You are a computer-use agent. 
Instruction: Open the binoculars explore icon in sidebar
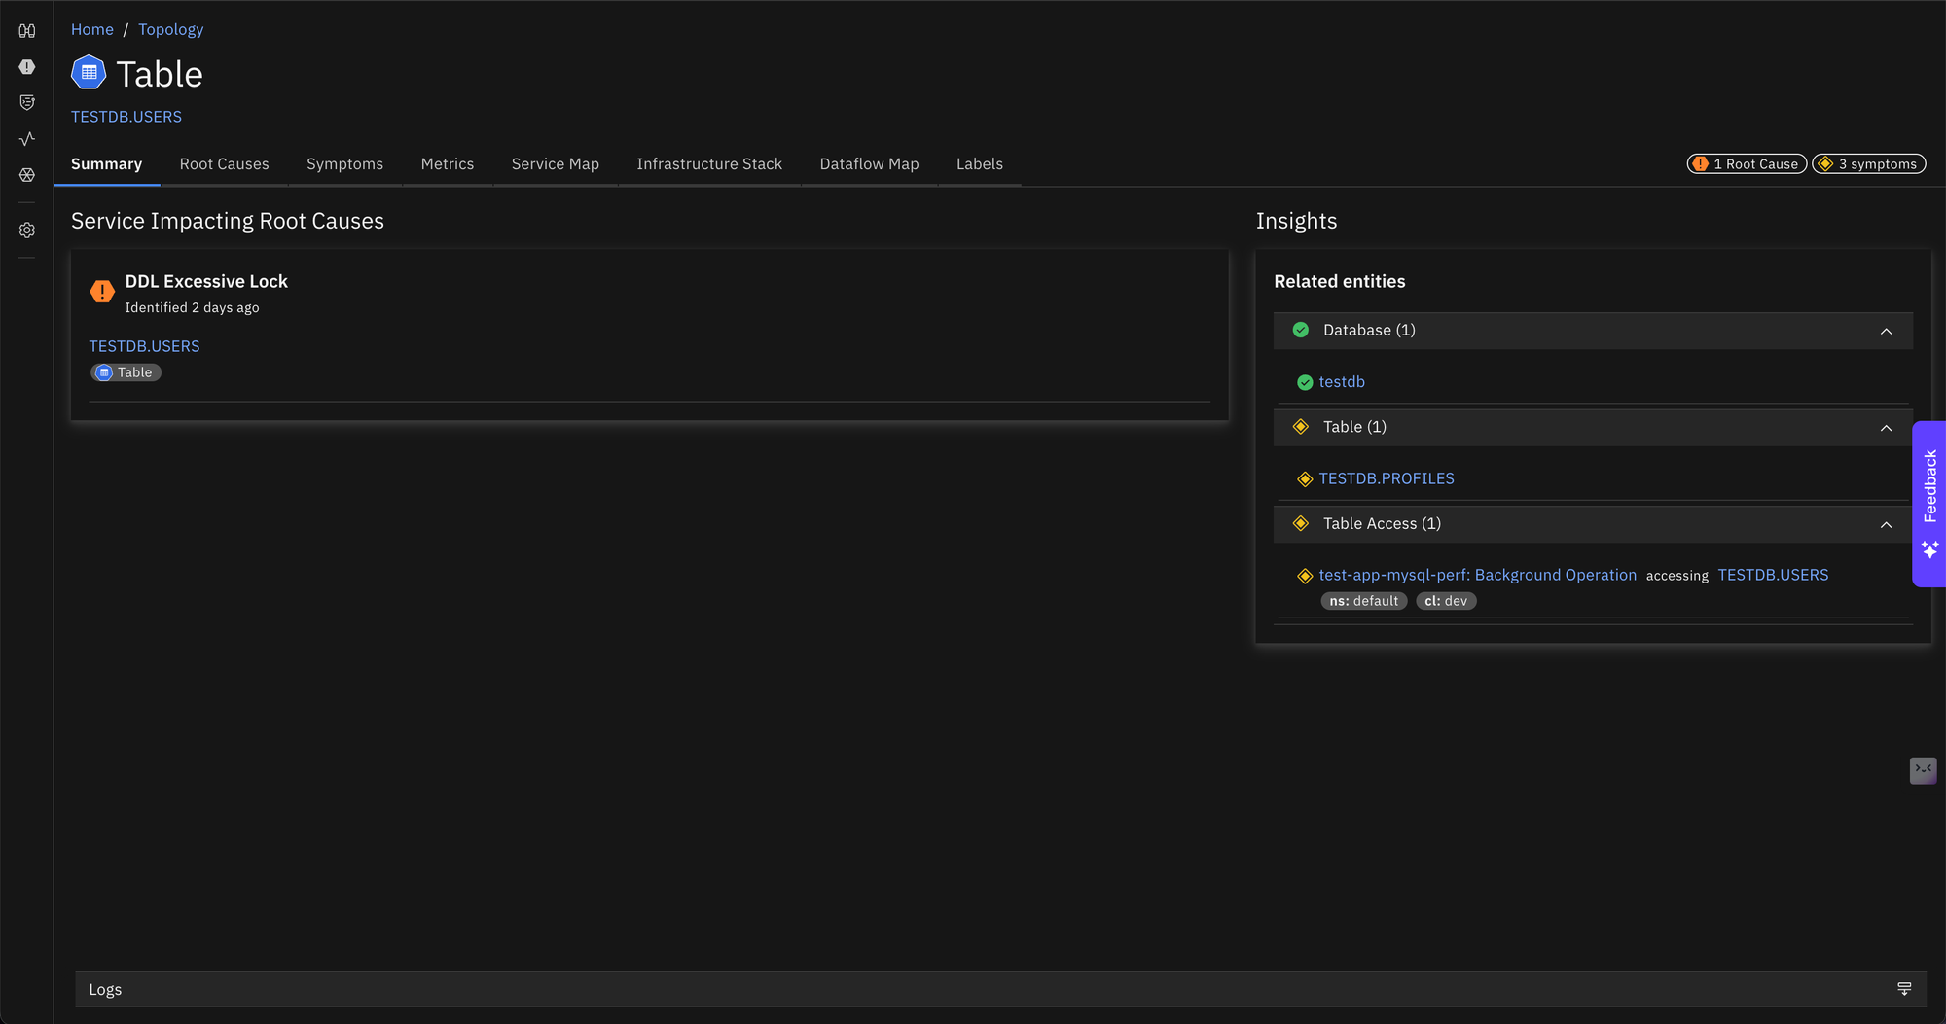(27, 31)
